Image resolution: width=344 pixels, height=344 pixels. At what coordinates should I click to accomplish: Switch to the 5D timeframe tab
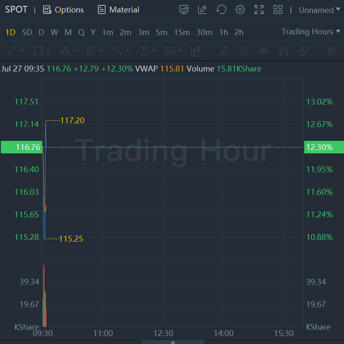(27, 32)
